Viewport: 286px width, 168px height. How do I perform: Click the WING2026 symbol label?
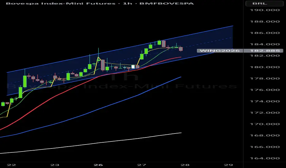220,51
